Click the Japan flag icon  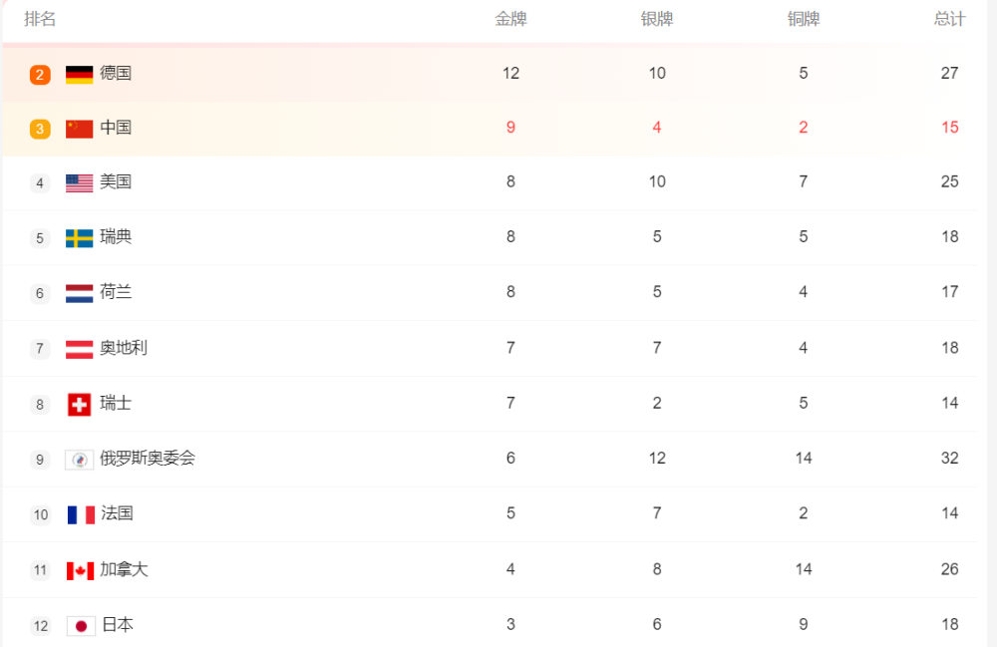pyautogui.click(x=81, y=626)
